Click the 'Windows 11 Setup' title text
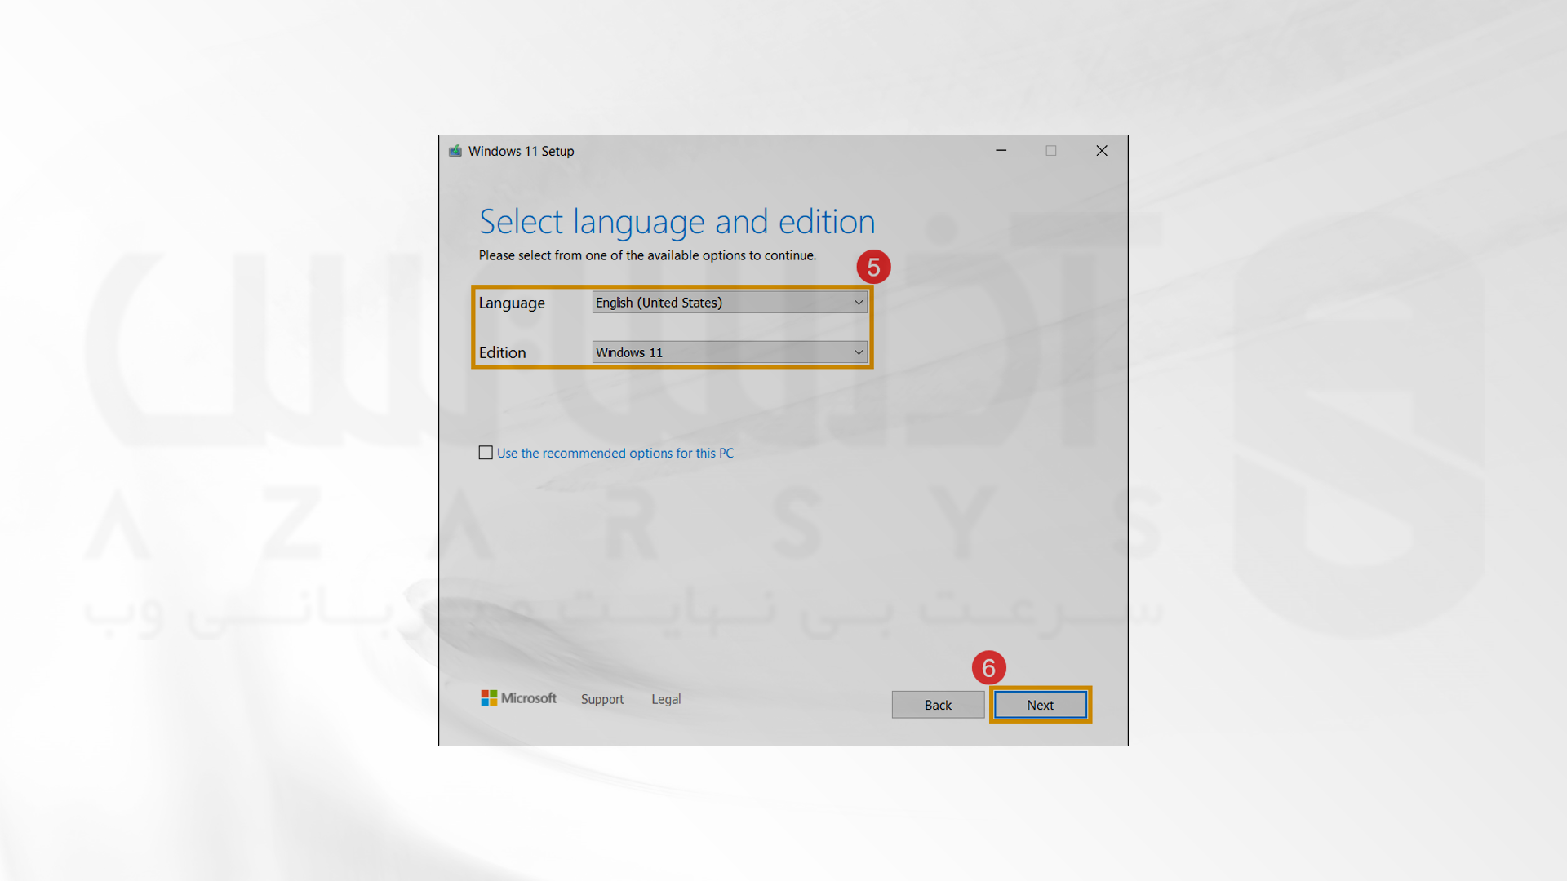The image size is (1567, 881). coord(521,151)
